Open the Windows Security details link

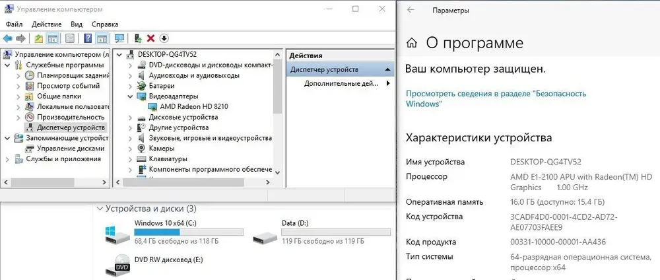[x=496, y=98]
